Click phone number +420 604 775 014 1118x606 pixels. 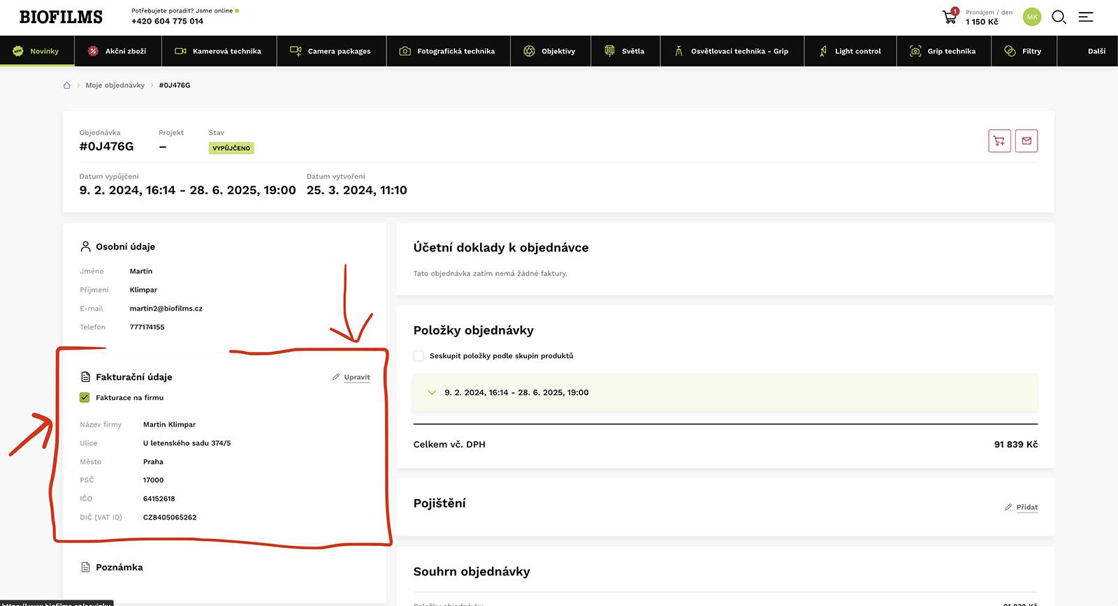[168, 21]
